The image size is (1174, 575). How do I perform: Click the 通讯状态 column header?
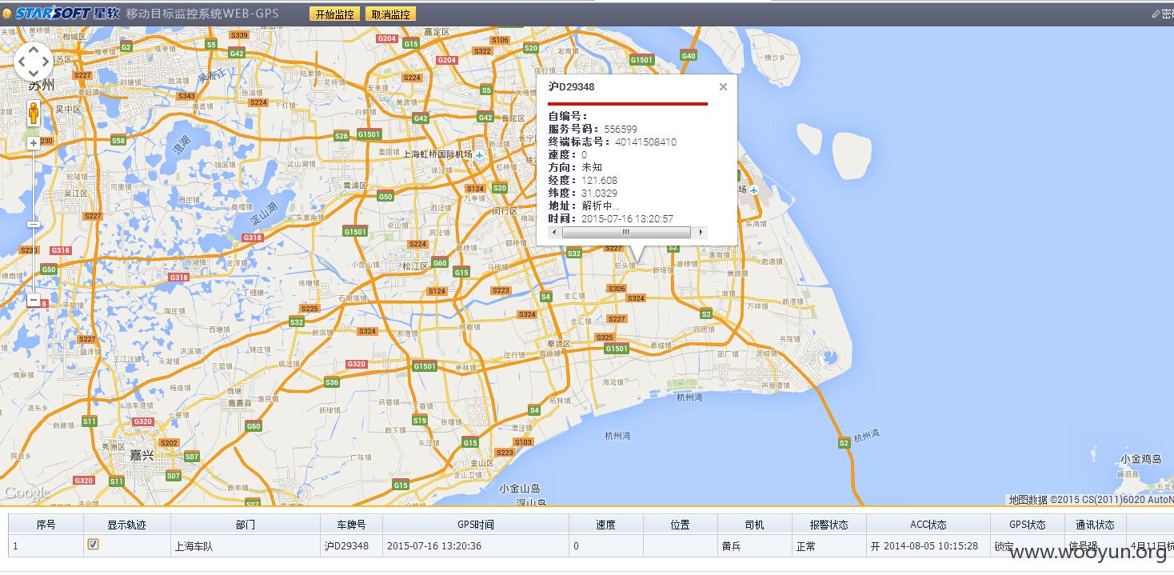click(1096, 525)
